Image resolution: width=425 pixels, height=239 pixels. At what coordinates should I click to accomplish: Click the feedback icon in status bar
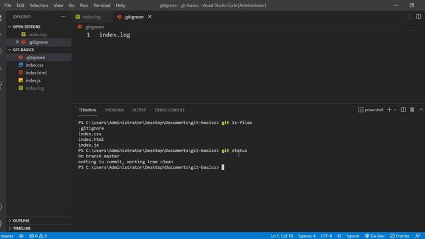coord(418,236)
